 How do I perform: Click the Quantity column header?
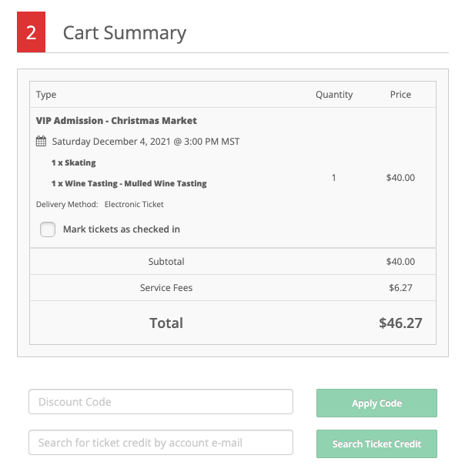pos(334,95)
